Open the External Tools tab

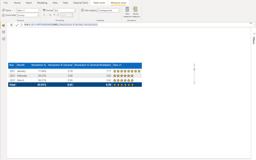click(x=81, y=3)
